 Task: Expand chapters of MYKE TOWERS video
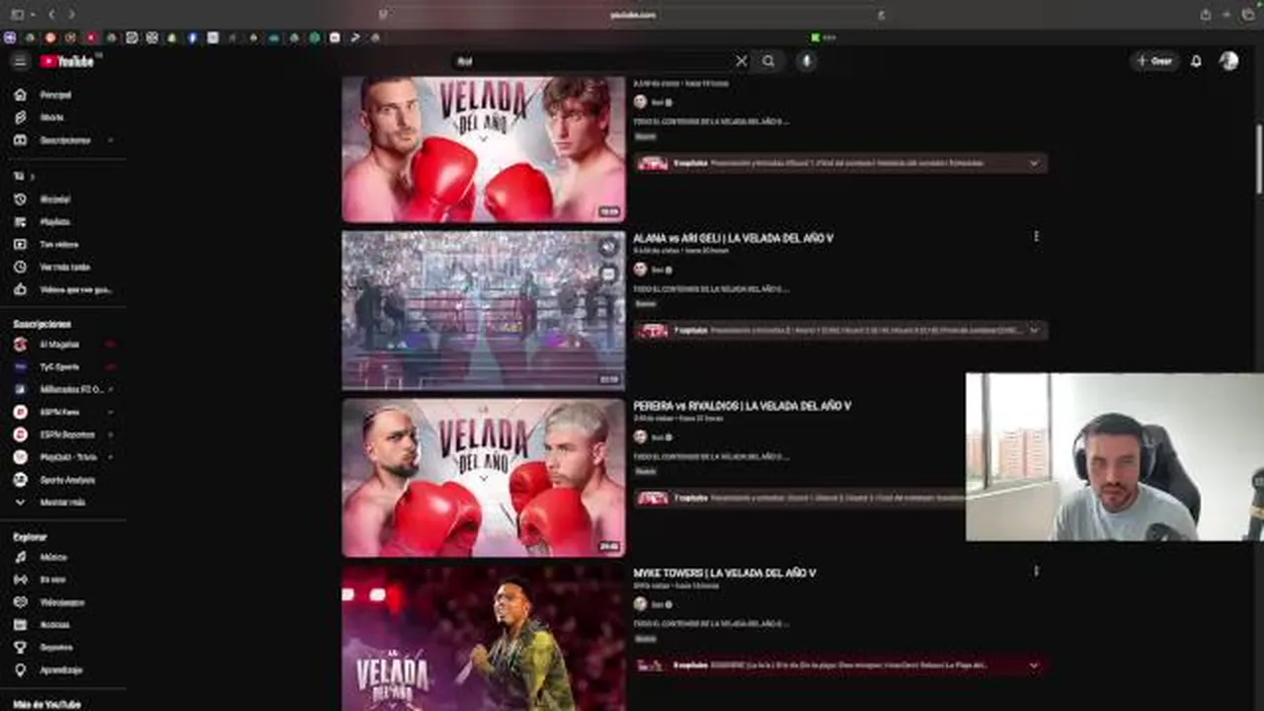(x=1034, y=666)
